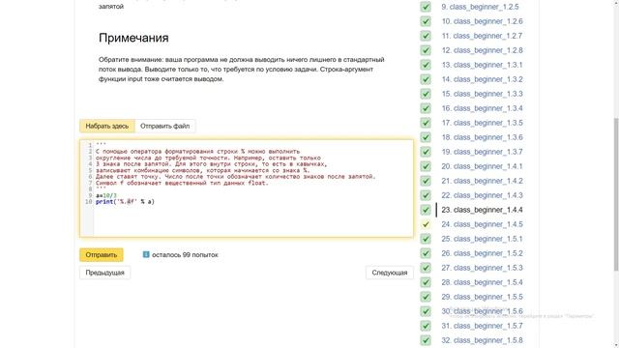Click the green checkmark icon beside class_beginner_1.4.1
The height and width of the screenshot is (348, 619).
tap(426, 166)
